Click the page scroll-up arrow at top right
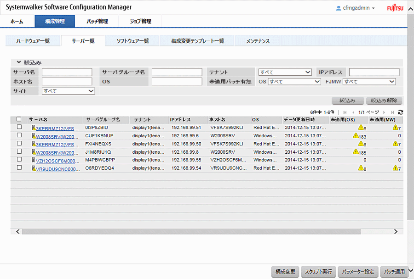 (x=411, y=10)
